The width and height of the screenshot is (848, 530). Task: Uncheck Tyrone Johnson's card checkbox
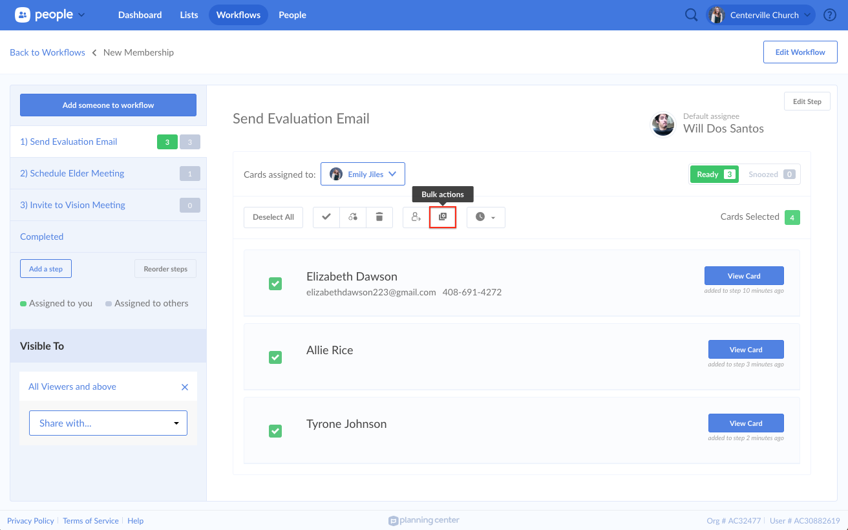pos(275,431)
